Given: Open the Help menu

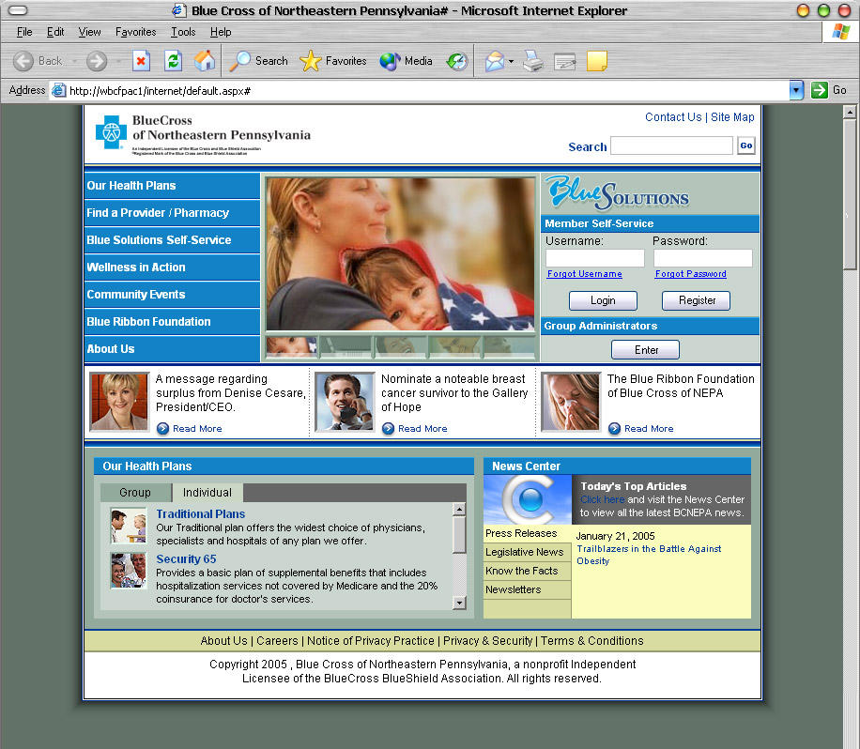Looking at the screenshot, I should [221, 32].
